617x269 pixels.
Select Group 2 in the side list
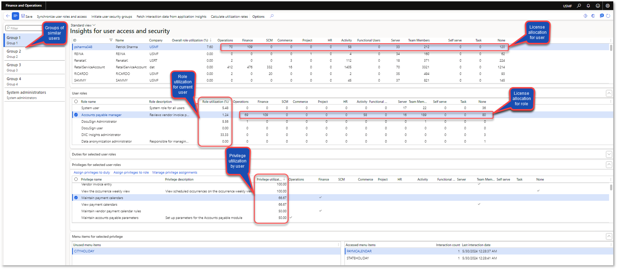34,54
